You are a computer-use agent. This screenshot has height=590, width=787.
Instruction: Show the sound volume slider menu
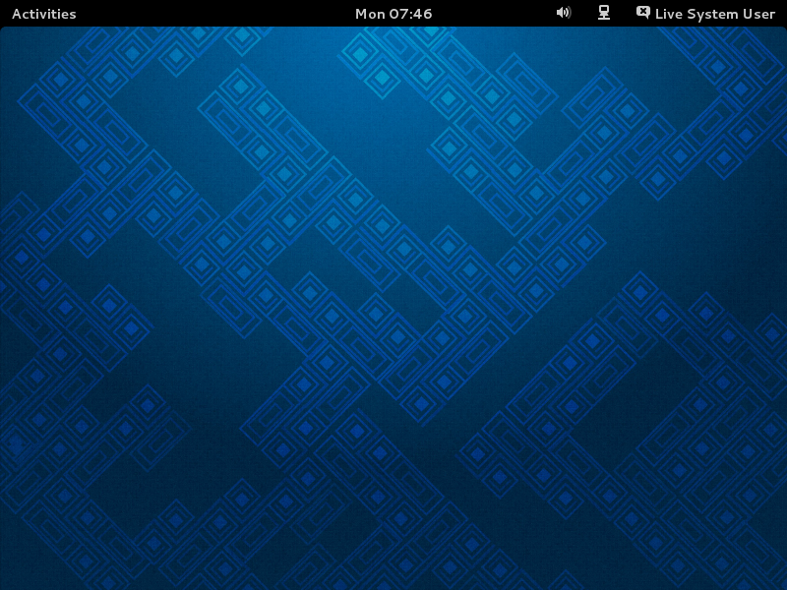point(564,13)
